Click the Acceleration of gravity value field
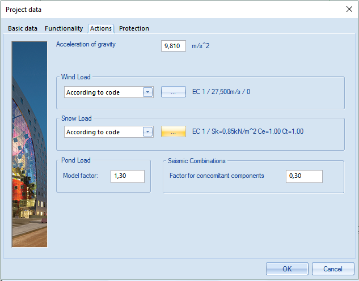This screenshot has height=281, width=359. click(x=173, y=46)
